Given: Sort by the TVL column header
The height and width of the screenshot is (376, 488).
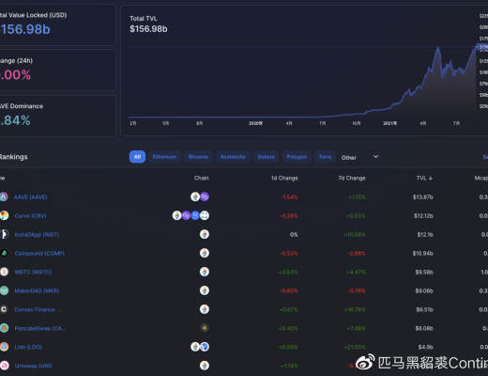Looking at the screenshot, I should tap(424, 178).
